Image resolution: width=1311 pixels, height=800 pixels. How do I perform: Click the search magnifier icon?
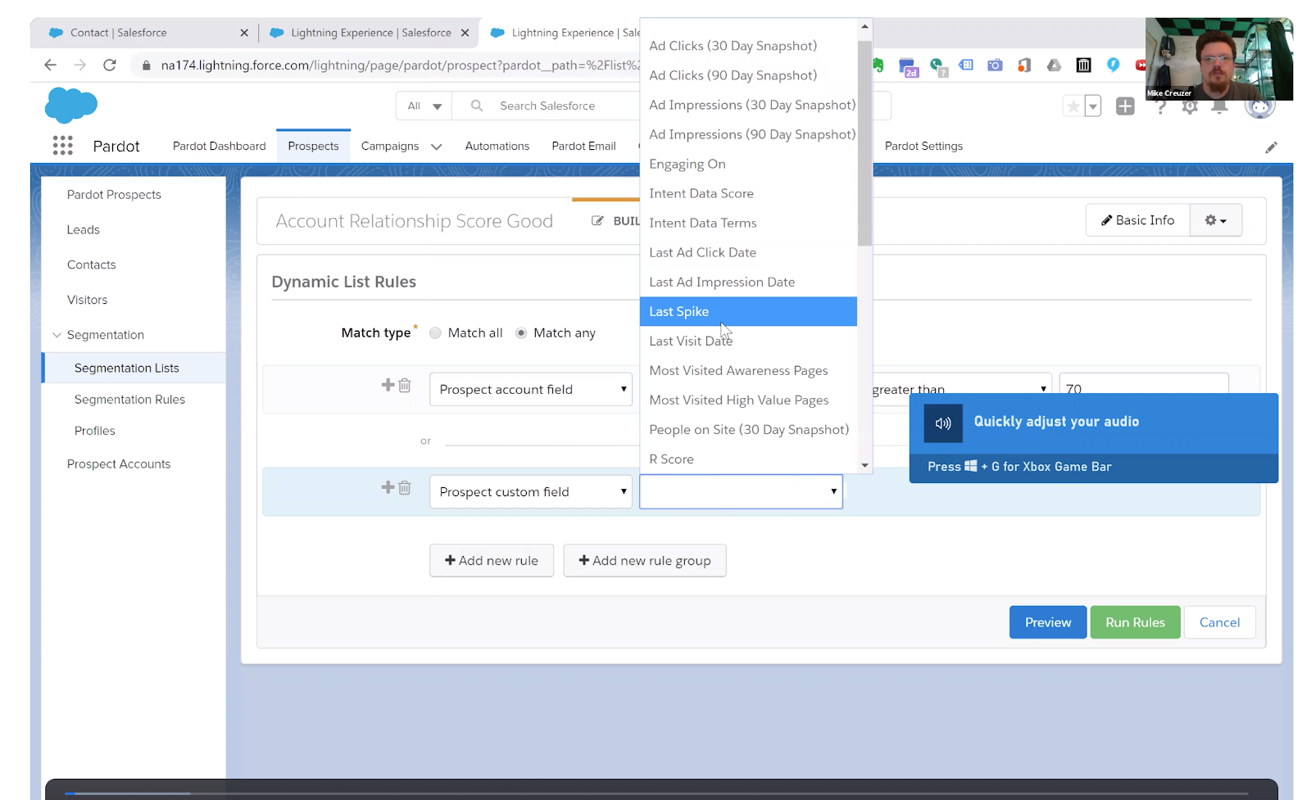point(477,106)
